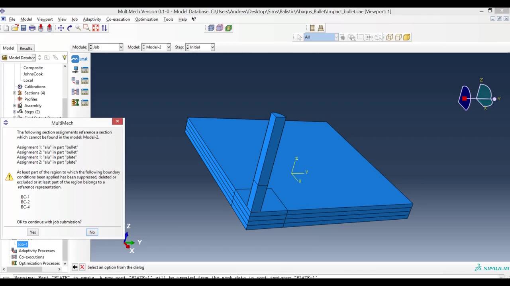Select Co-executions in the model tree
Viewport: 510px width, 286px height.
pyautogui.click(x=31, y=257)
